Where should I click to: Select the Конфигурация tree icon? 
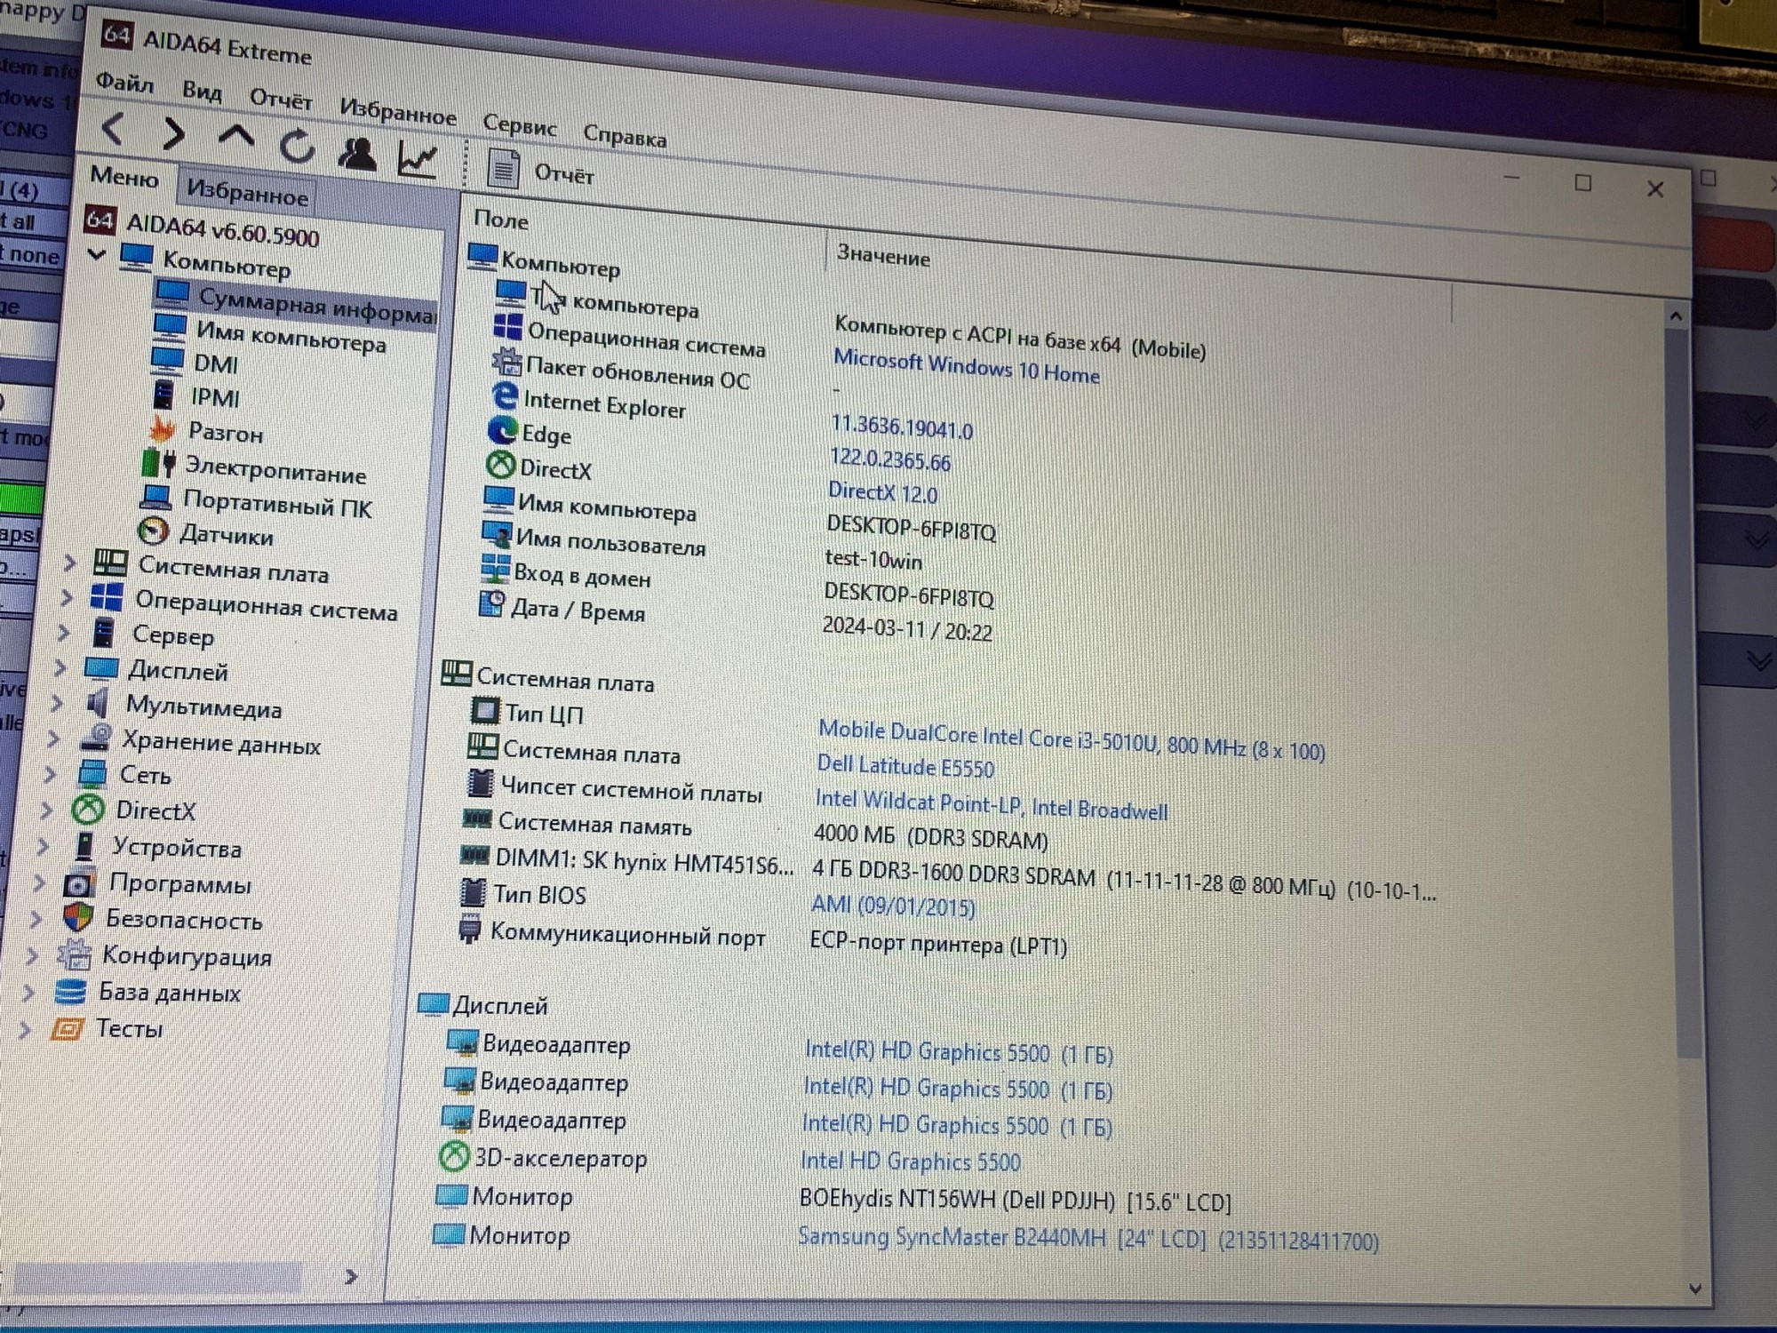click(x=75, y=954)
